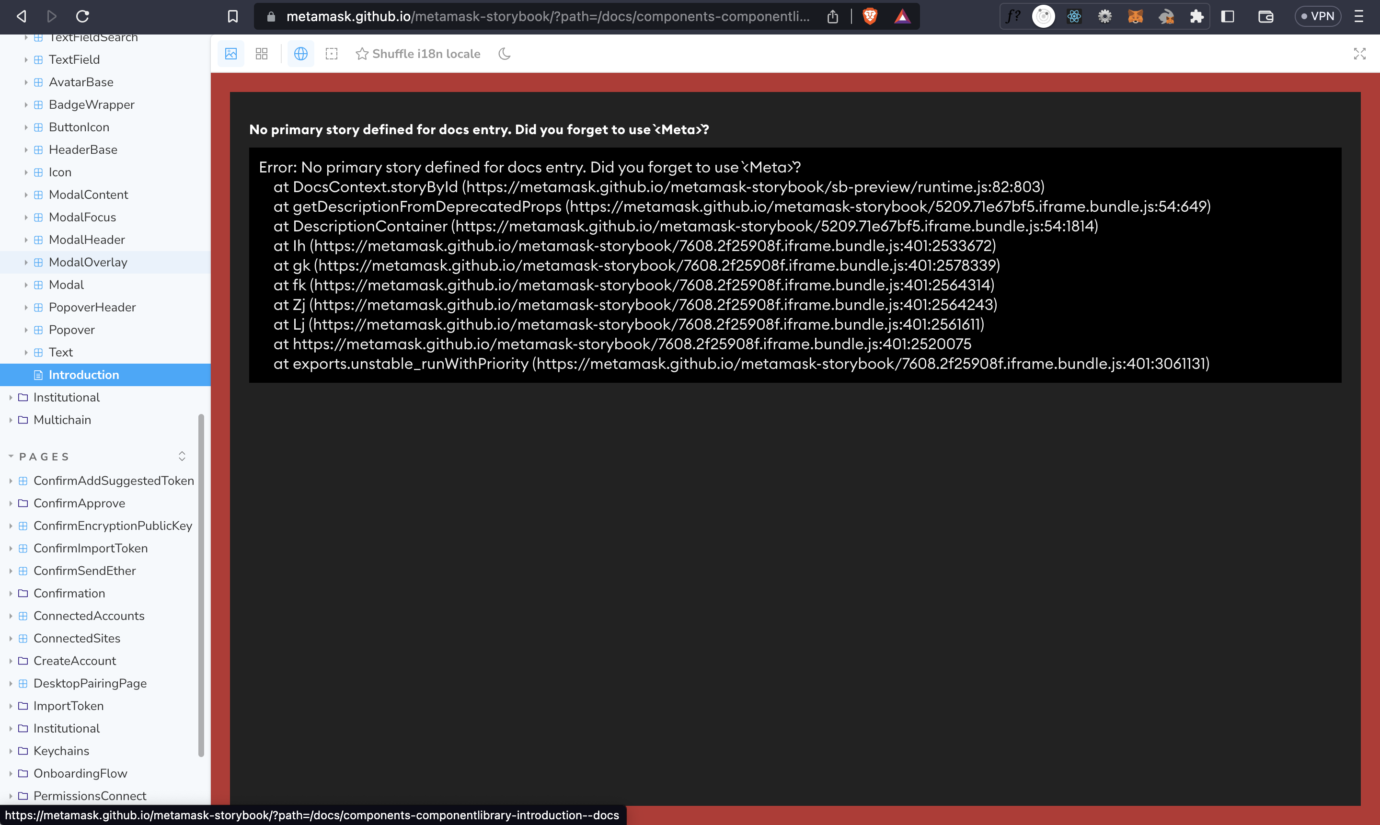Select the Introduction docs entry

(83, 375)
